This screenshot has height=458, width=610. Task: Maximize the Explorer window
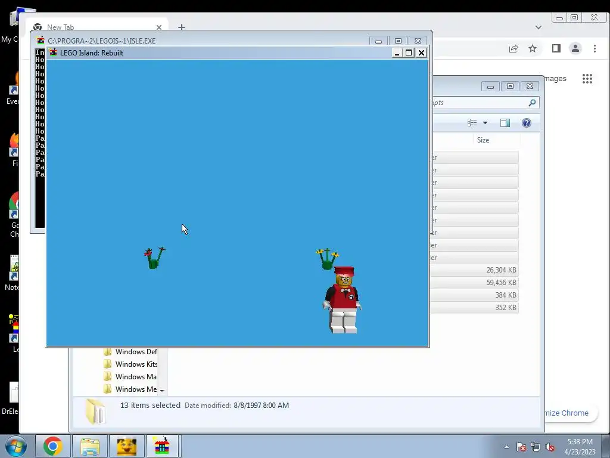(x=510, y=86)
